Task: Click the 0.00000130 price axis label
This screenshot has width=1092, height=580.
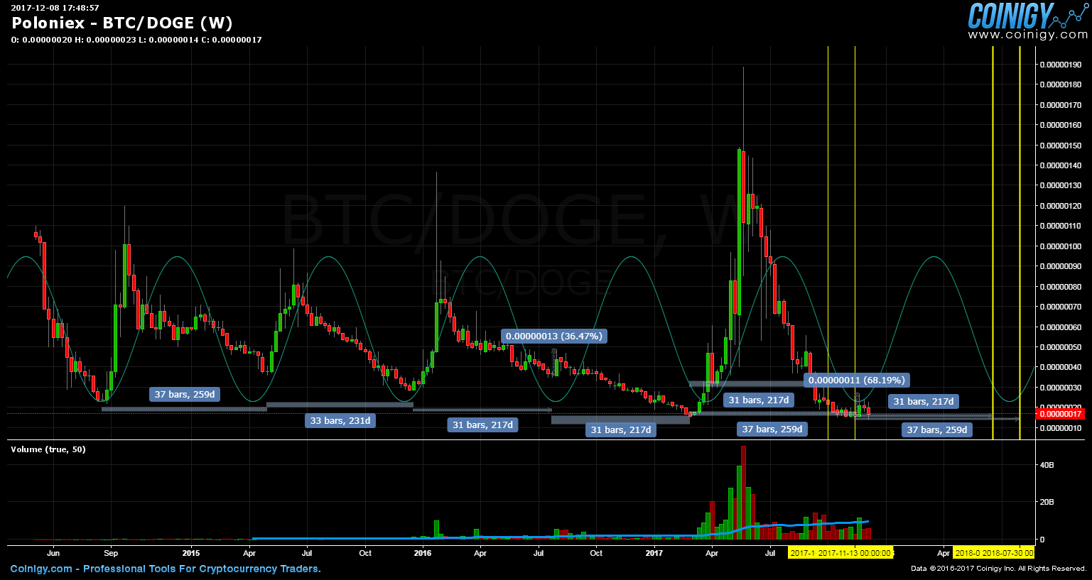Action: pos(1060,185)
